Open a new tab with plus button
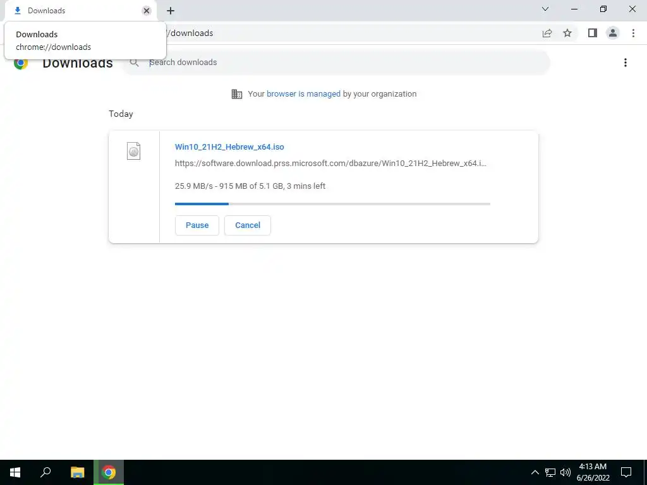Screen dimensions: 647x485 click(171, 11)
